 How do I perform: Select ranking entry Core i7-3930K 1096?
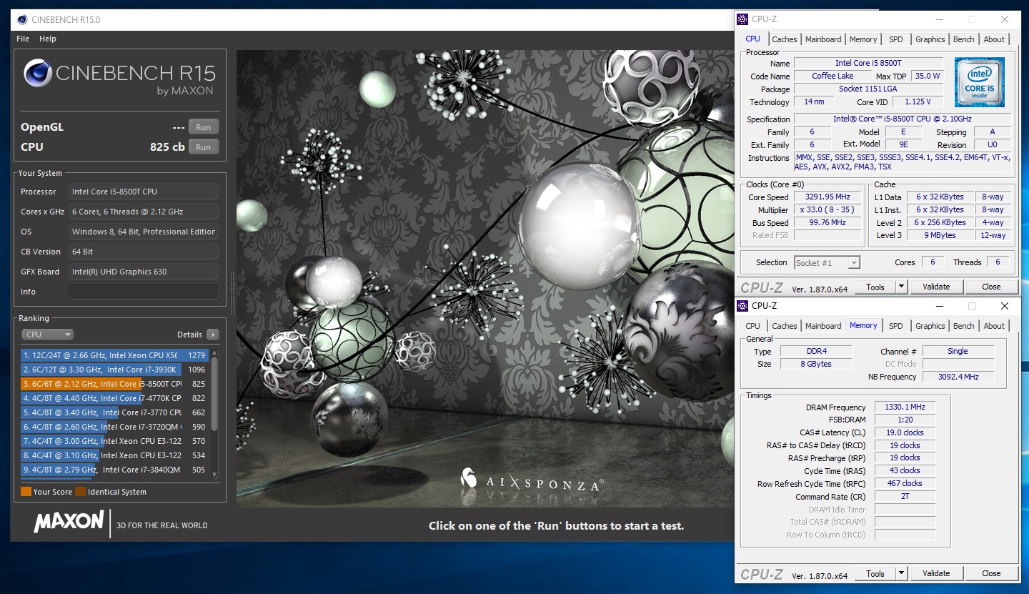[114, 370]
